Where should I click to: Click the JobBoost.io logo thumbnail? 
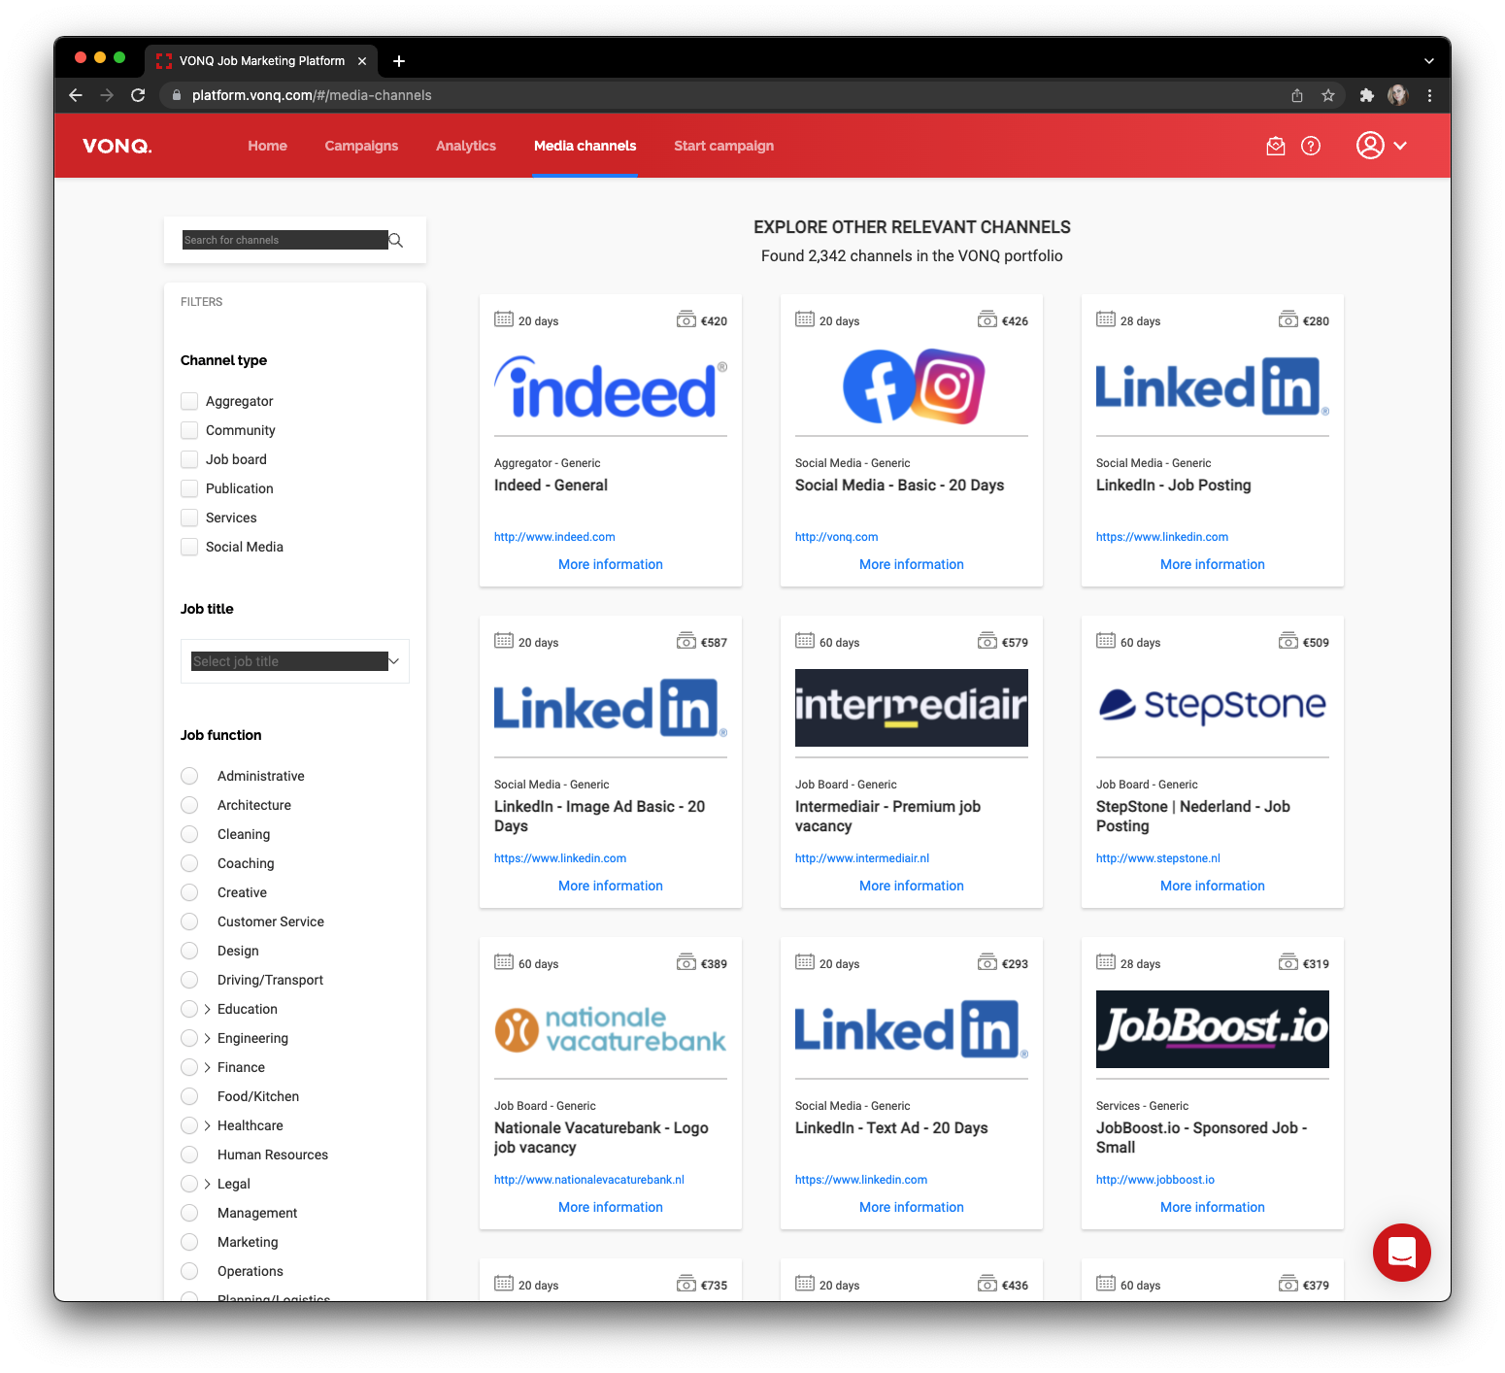click(x=1213, y=1029)
